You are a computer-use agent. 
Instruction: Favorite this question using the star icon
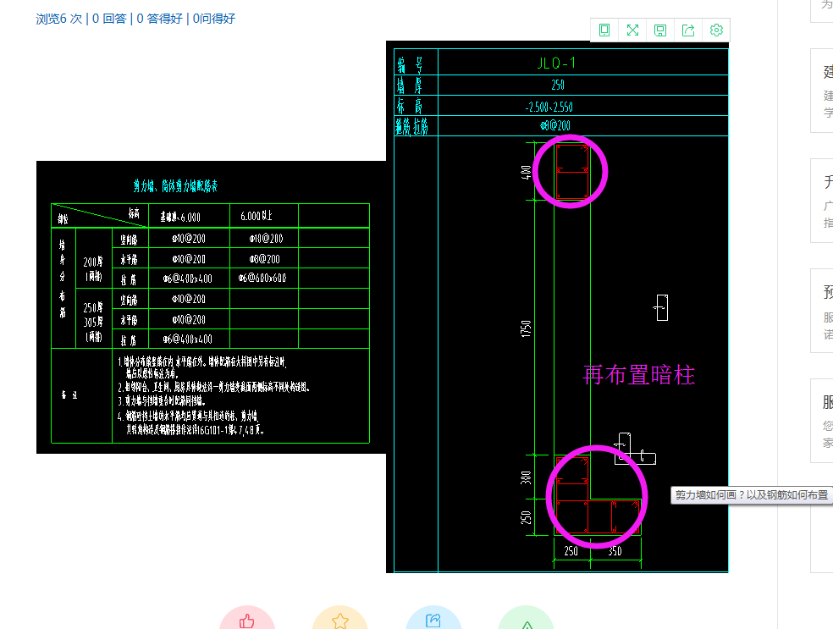[340, 623]
